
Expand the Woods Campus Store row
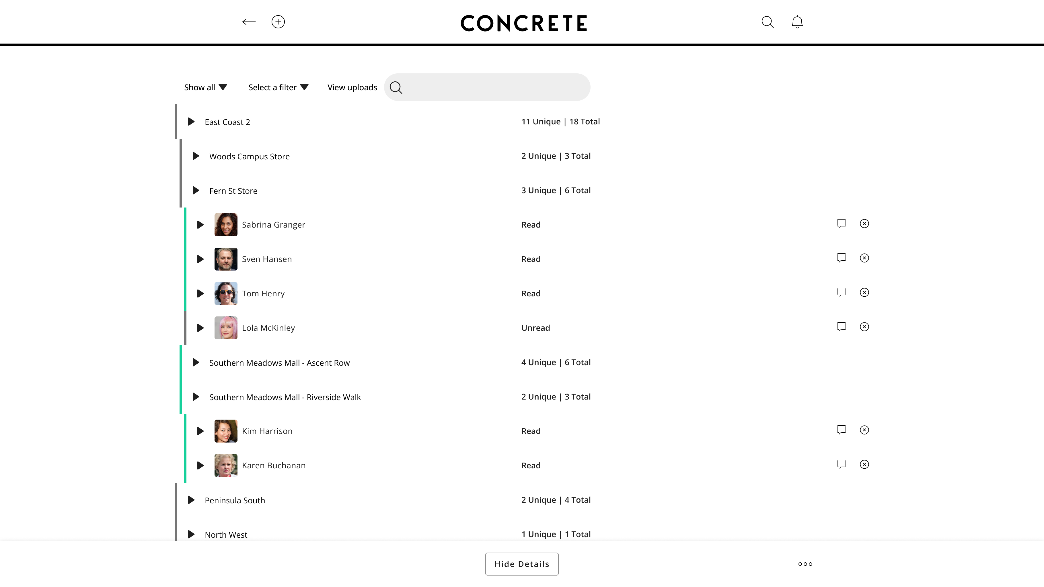pos(196,156)
